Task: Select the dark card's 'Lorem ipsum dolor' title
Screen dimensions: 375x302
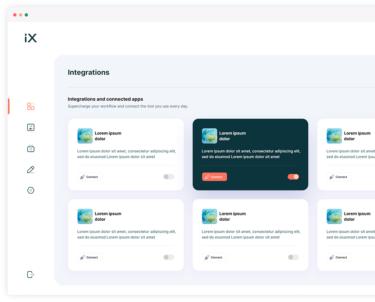Action: 232,136
